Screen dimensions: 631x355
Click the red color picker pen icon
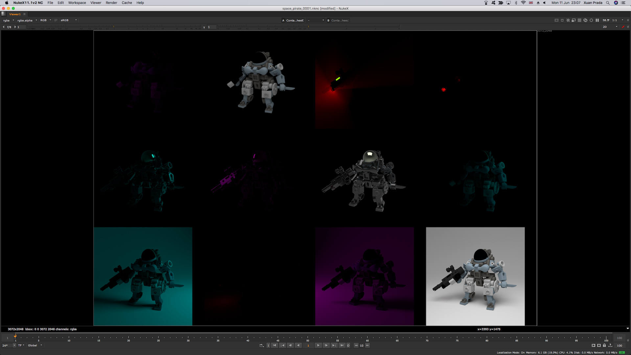coord(623,27)
